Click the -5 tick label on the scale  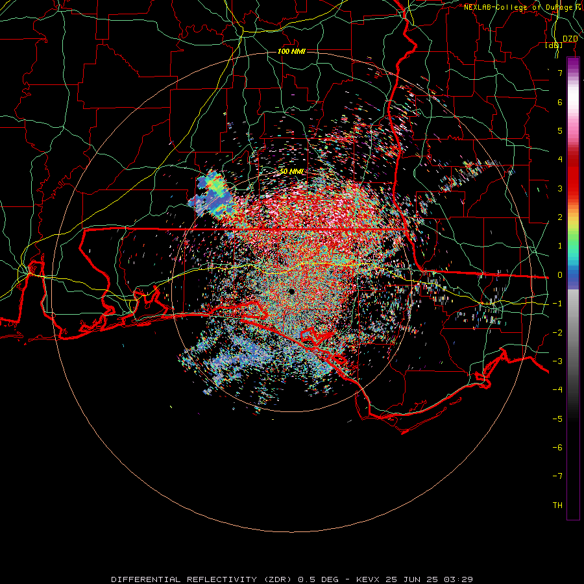pyautogui.click(x=557, y=419)
